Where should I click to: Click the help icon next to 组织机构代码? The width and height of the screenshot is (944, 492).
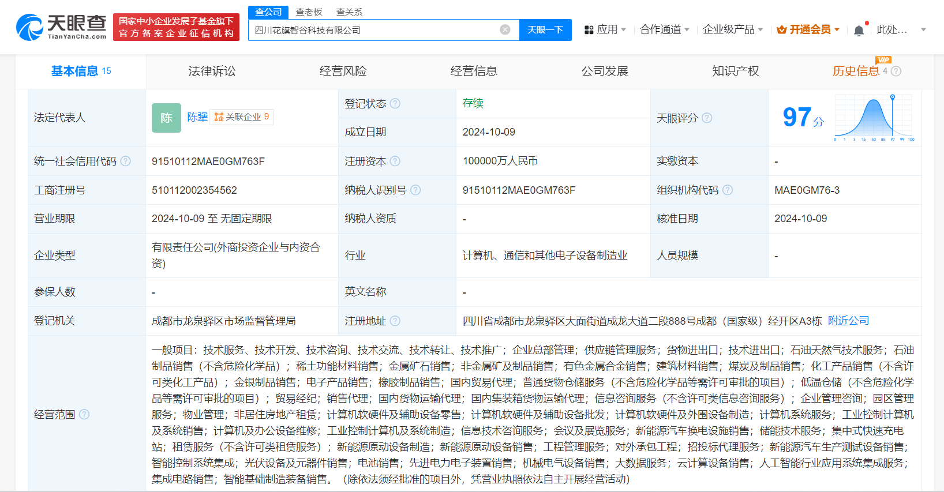click(x=728, y=190)
